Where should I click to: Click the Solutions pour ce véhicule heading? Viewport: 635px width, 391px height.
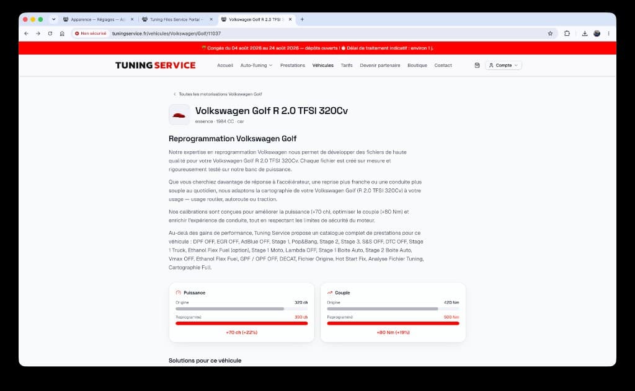[205, 360]
